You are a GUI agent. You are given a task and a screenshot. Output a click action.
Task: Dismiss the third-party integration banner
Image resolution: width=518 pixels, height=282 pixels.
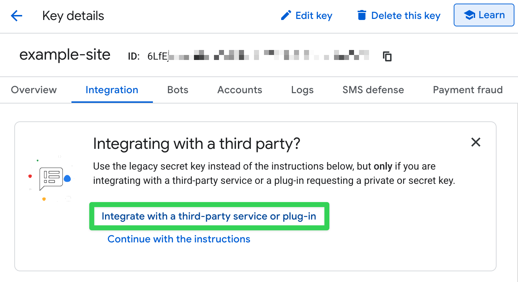pyautogui.click(x=476, y=142)
